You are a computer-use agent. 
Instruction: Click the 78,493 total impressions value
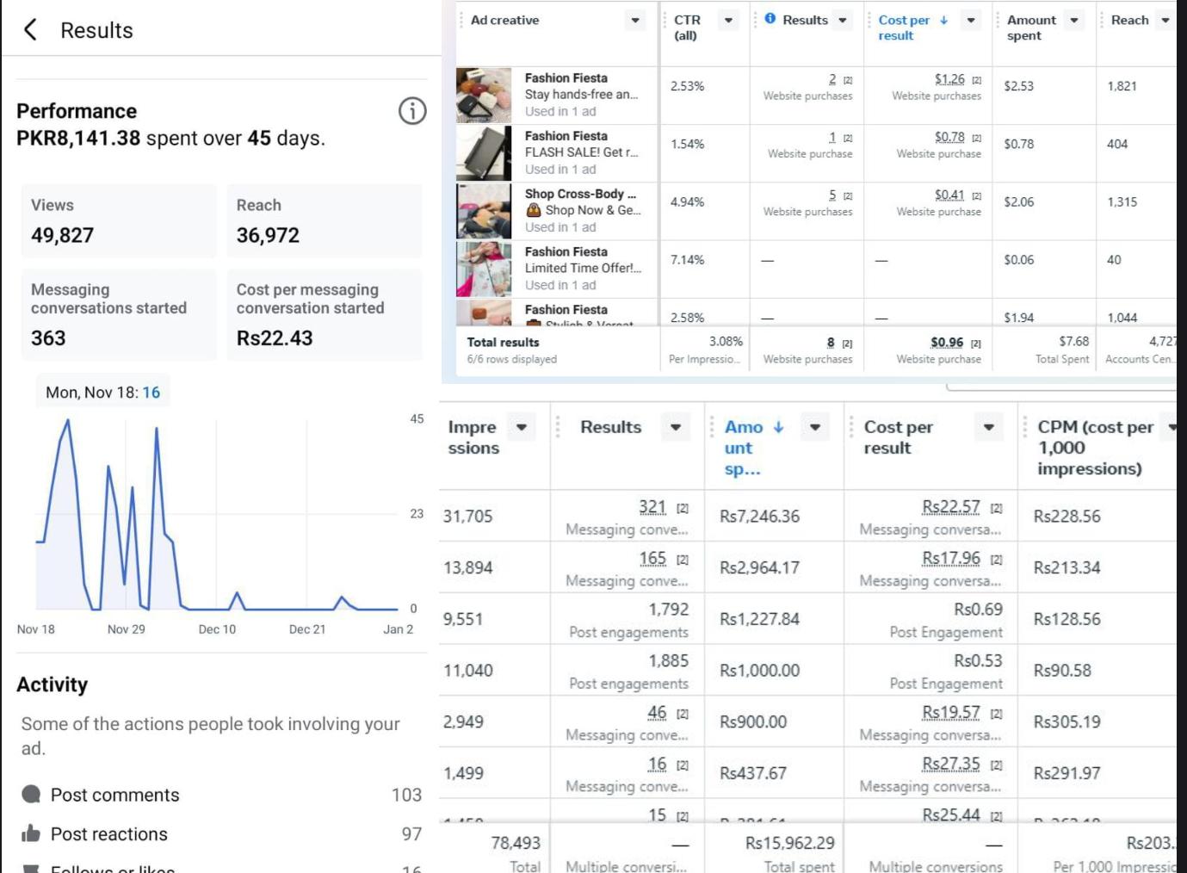click(516, 843)
